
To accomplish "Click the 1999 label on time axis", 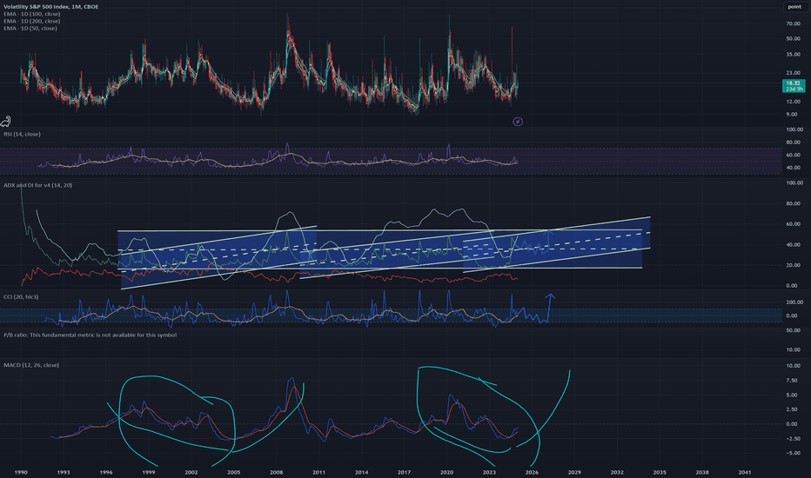I will [x=149, y=472].
